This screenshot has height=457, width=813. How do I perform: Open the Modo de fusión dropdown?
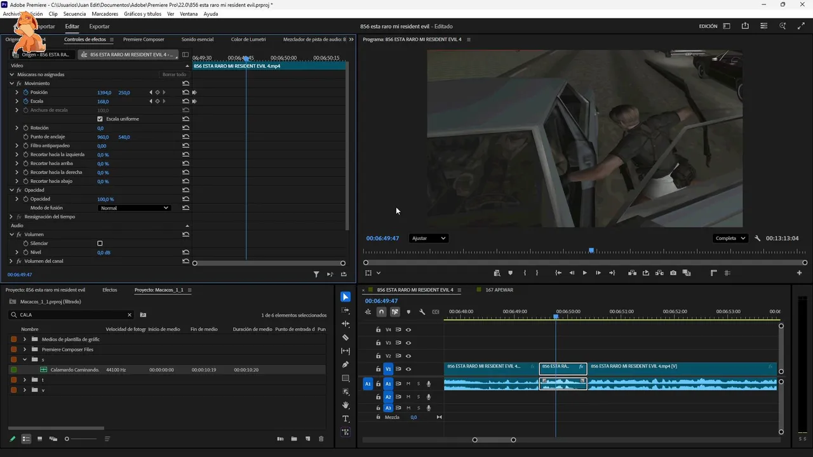134,208
